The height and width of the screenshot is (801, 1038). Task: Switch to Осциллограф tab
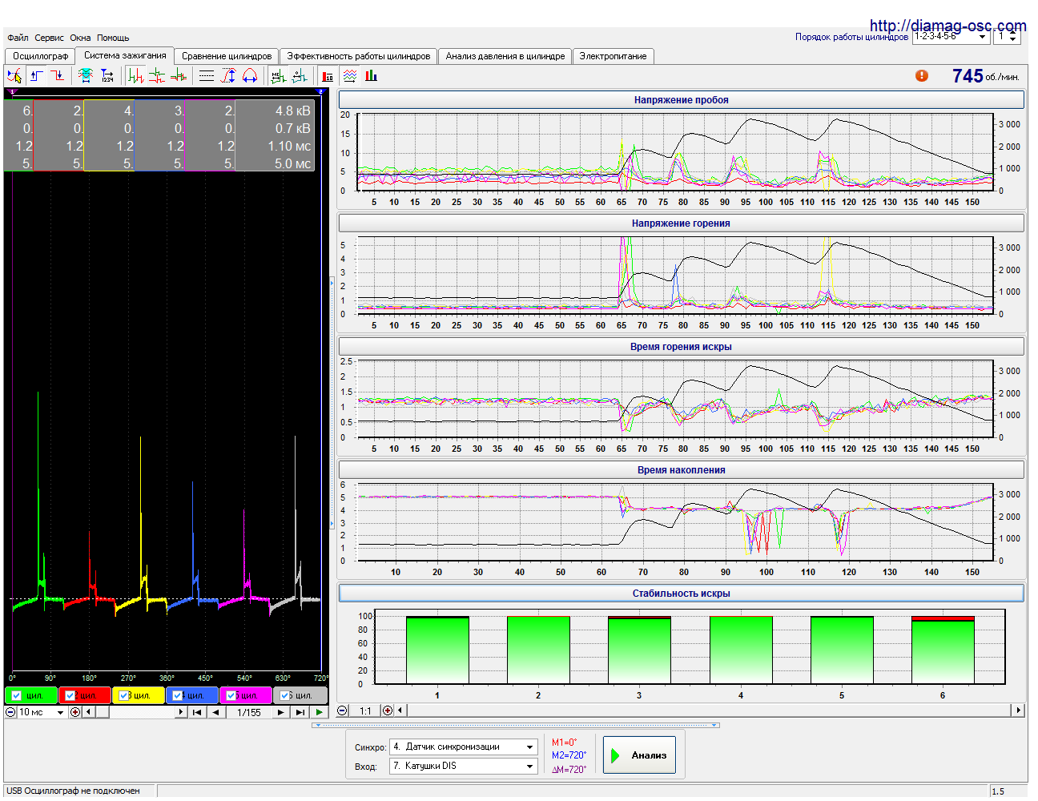40,56
